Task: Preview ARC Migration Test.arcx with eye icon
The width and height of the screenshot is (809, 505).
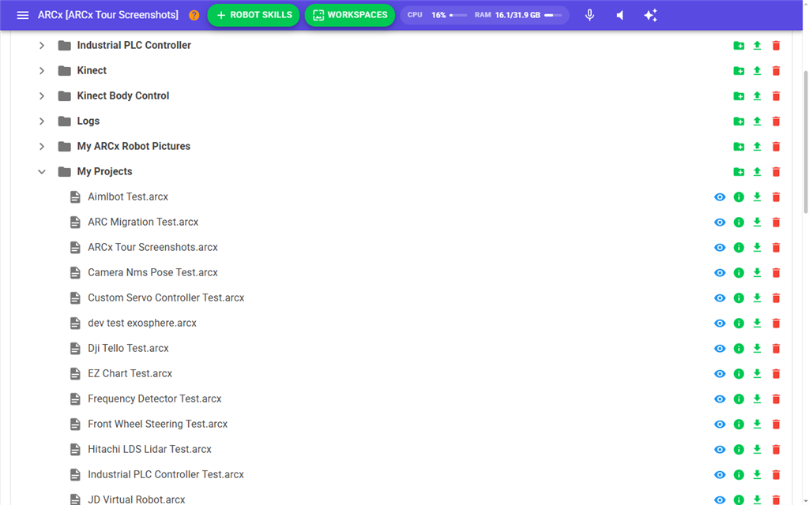Action: 720,222
